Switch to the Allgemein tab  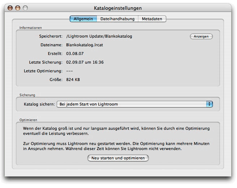pyautogui.click(x=83, y=19)
